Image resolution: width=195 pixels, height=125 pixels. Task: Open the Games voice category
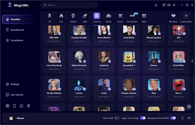pos(109,18)
